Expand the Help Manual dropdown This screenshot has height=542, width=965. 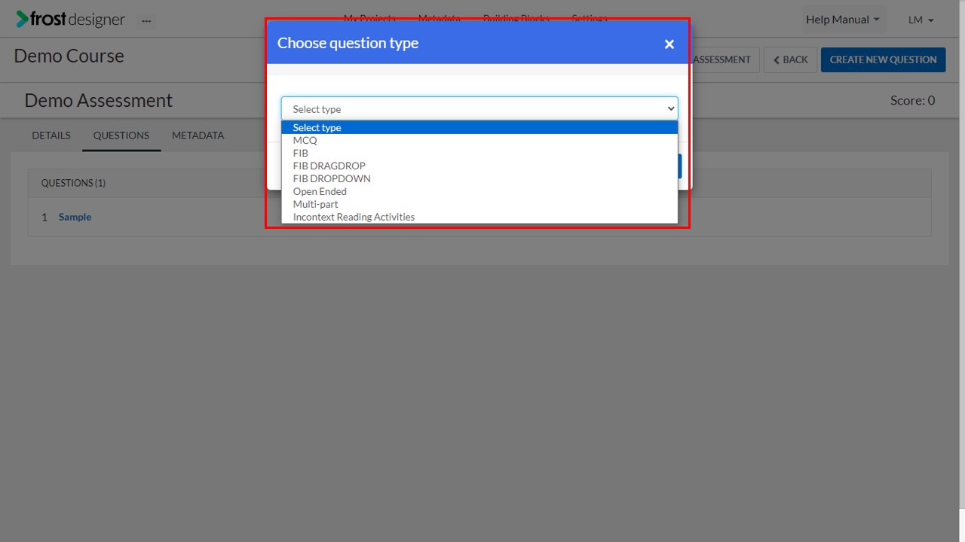842,20
